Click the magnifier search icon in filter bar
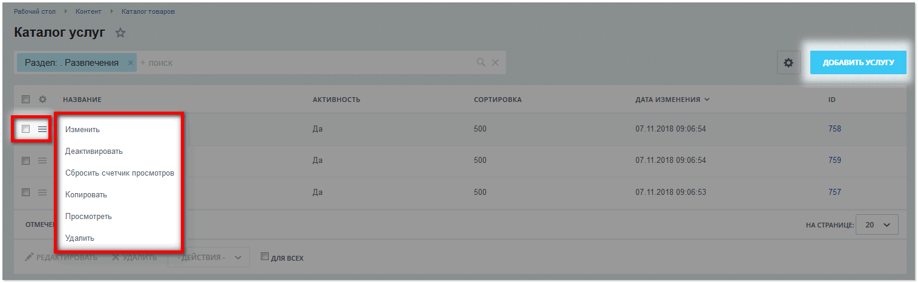918x283 pixels. (481, 62)
